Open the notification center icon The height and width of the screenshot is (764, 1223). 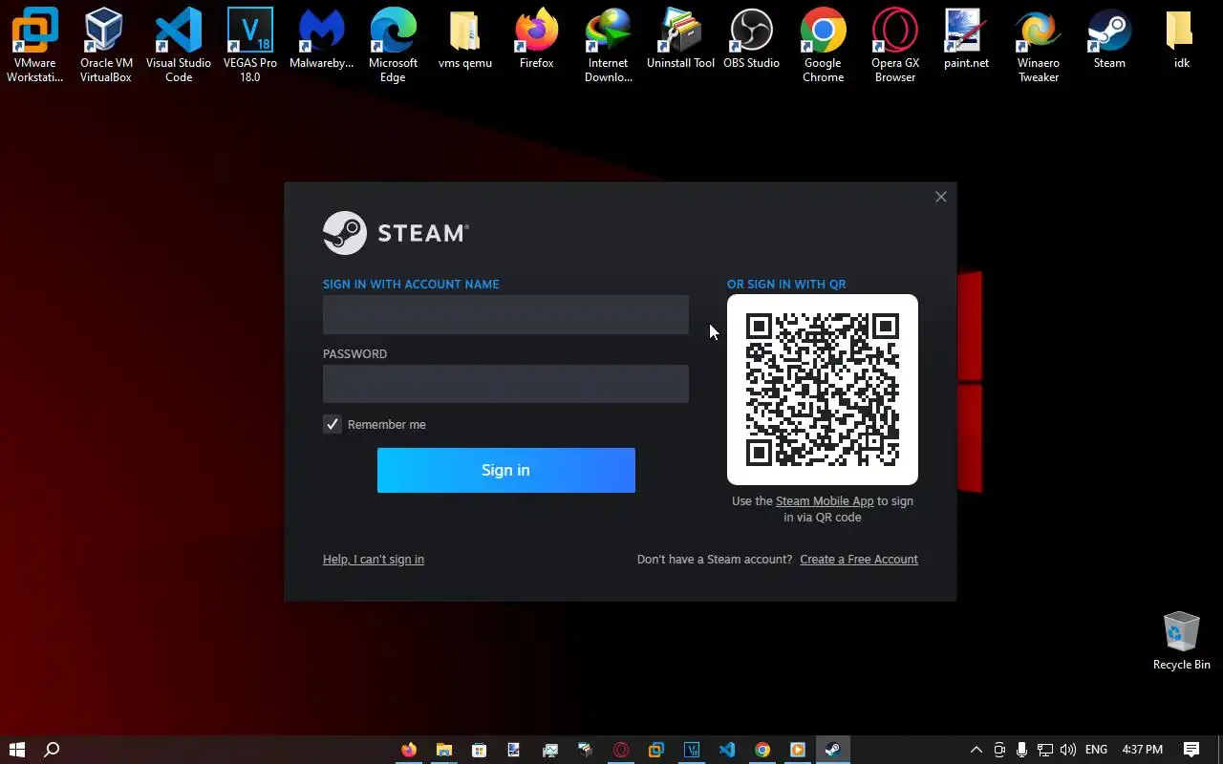pyautogui.click(x=1191, y=750)
